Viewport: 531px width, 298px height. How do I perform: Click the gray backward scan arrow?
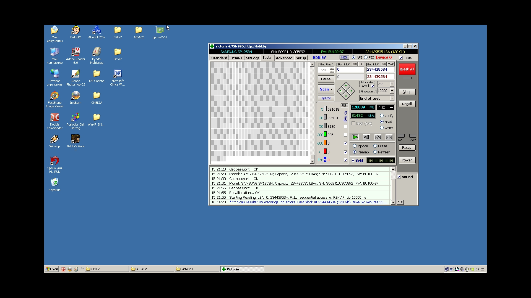tap(366, 137)
